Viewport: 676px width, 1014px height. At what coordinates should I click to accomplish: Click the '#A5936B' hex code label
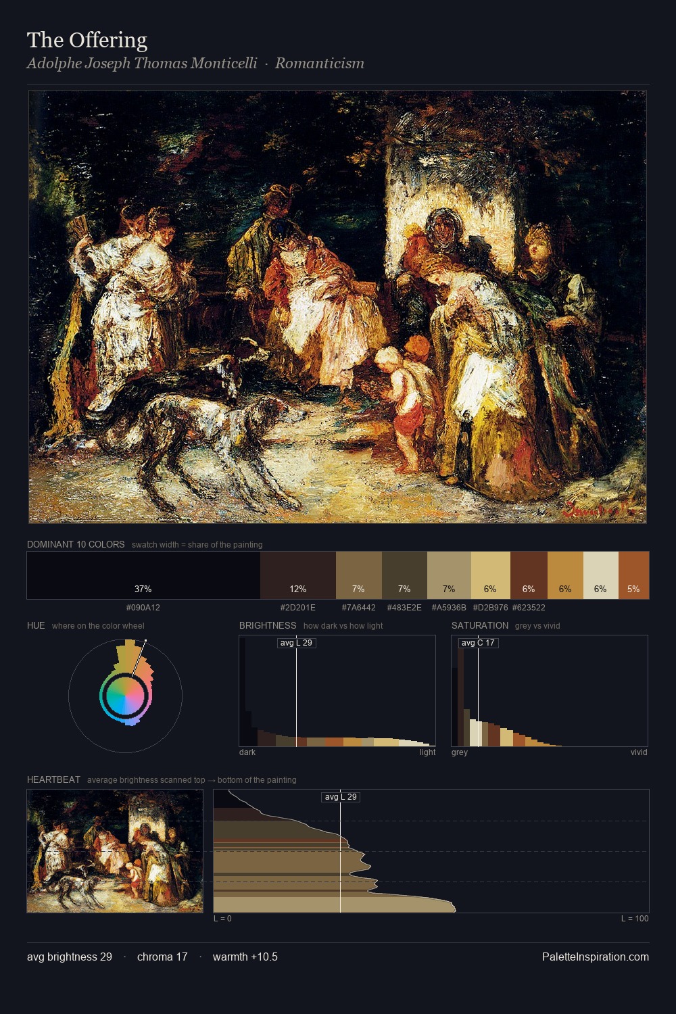coord(449,607)
